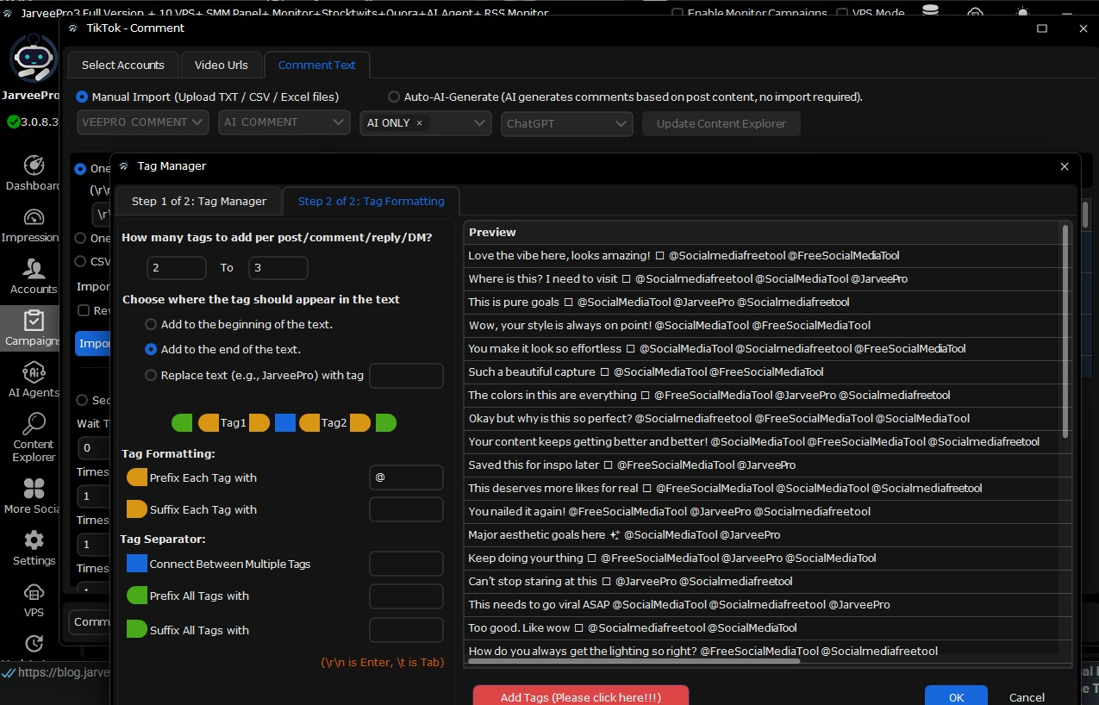Viewport: 1099px width, 705px height.
Task: Go to Accounts sidebar icon
Action: pyautogui.click(x=34, y=269)
